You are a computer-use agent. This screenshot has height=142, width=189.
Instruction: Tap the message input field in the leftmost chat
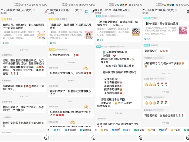[x=22, y=138]
